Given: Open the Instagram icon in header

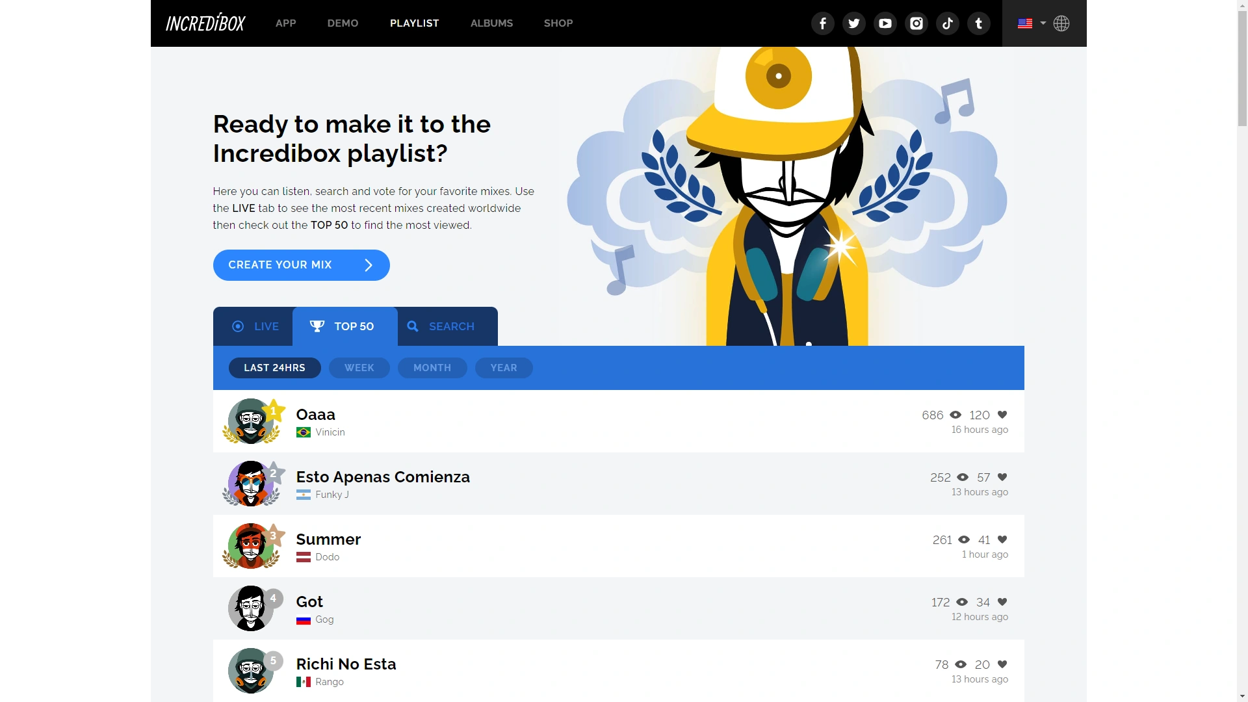Looking at the screenshot, I should pos(916,23).
